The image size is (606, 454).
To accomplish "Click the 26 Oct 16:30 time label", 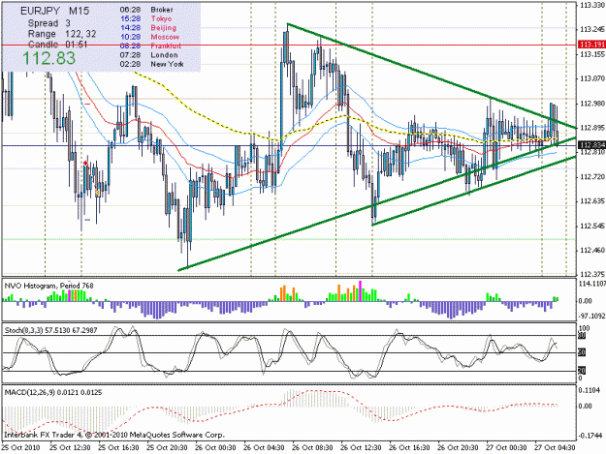I will (409, 448).
